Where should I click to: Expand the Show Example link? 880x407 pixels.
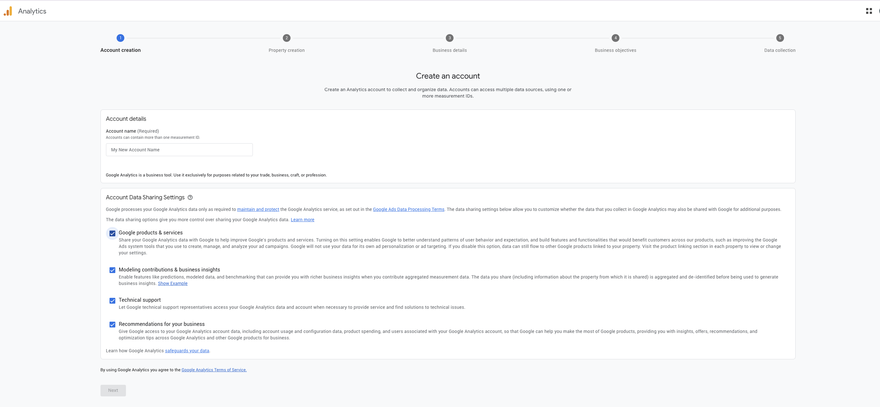[x=173, y=283]
